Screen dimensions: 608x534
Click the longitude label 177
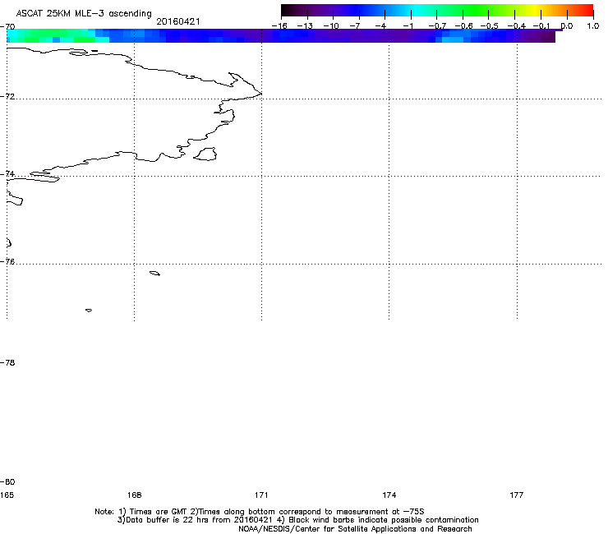517,495
